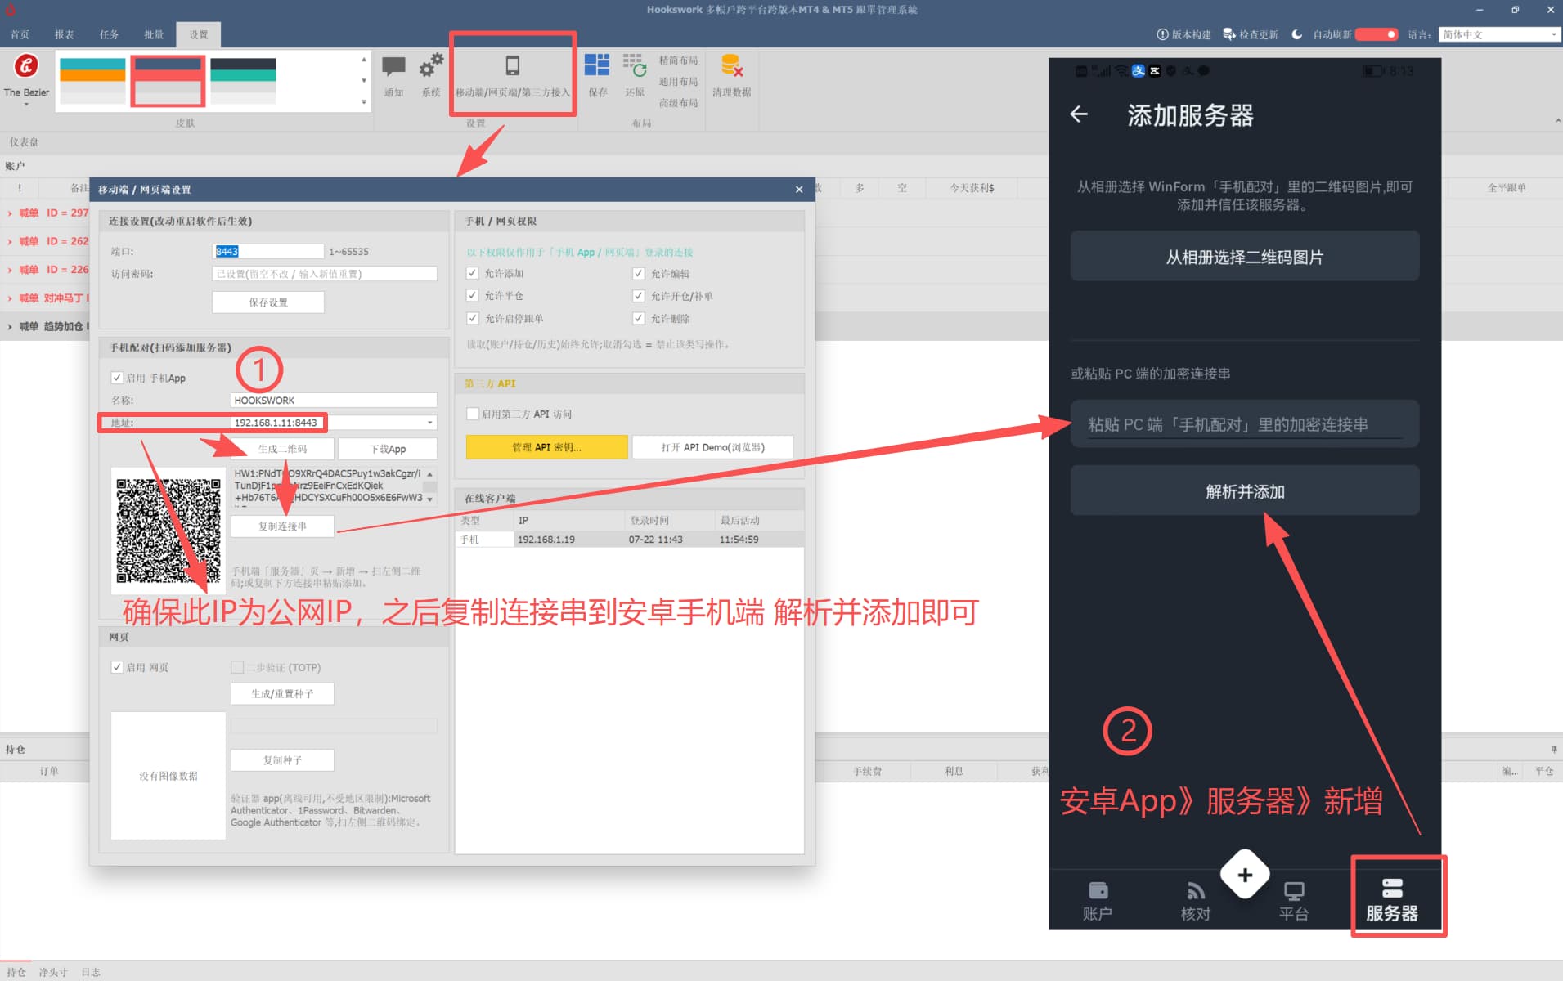Open 平台 tab in phone app
Screen dimensions: 1563x981
coord(1294,901)
